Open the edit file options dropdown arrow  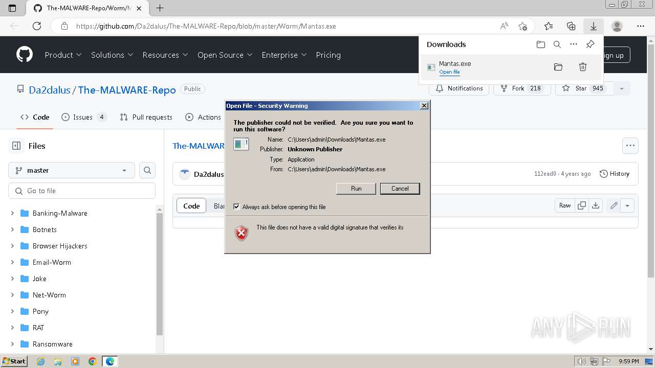[627, 205]
